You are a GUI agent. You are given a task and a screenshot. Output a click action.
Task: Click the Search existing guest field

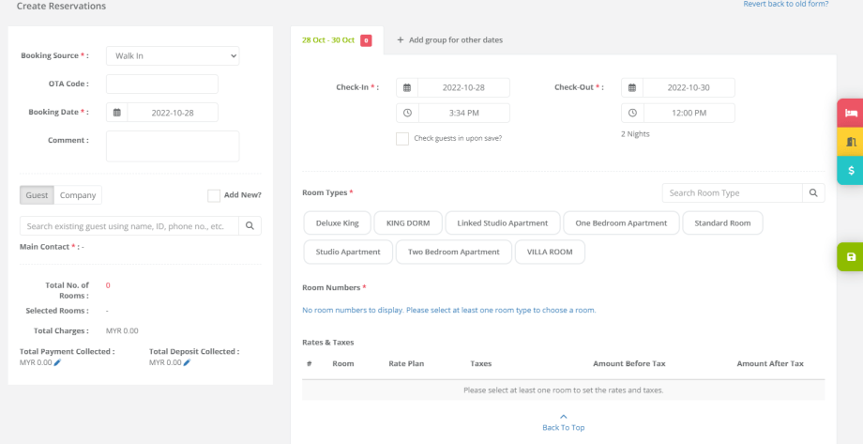(x=129, y=226)
